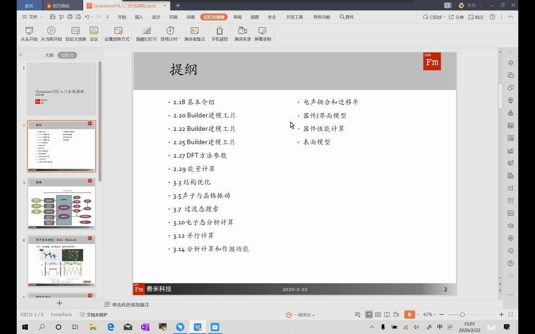Image resolution: width=535 pixels, height=334 pixels.
Task: Open the 67% zoom level dropdown
Action: point(435,315)
